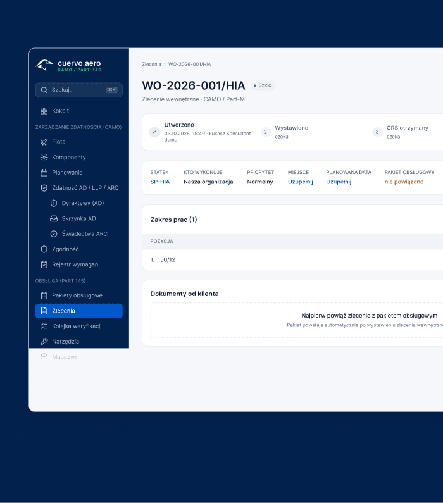Image resolution: width=443 pixels, height=503 pixels.
Task: Open the Kokpit menu item
Action: (x=78, y=111)
